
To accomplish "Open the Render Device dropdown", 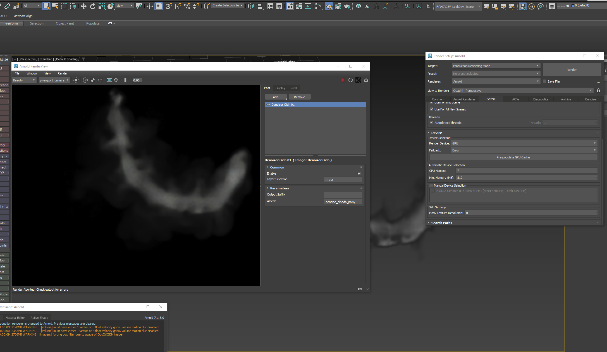I will (594, 143).
